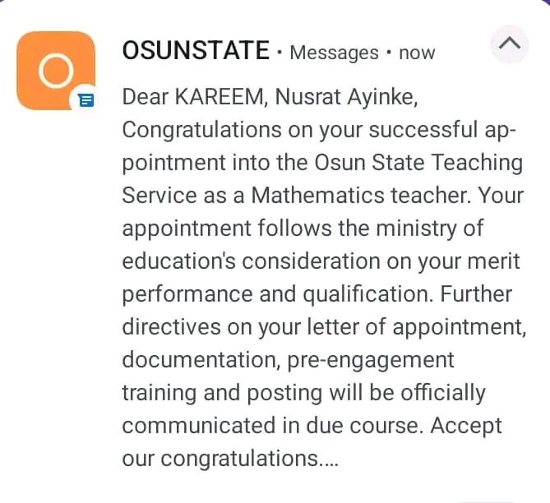The width and height of the screenshot is (550, 503).
Task: Tap the Messages app label in header
Action: coord(334,53)
